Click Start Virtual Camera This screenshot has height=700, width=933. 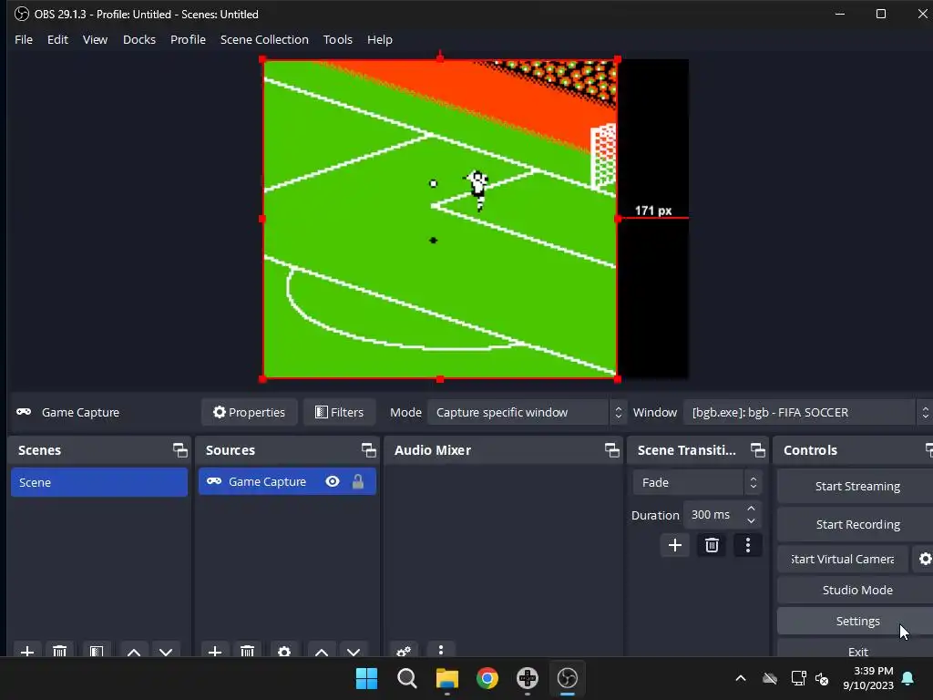[x=843, y=559]
